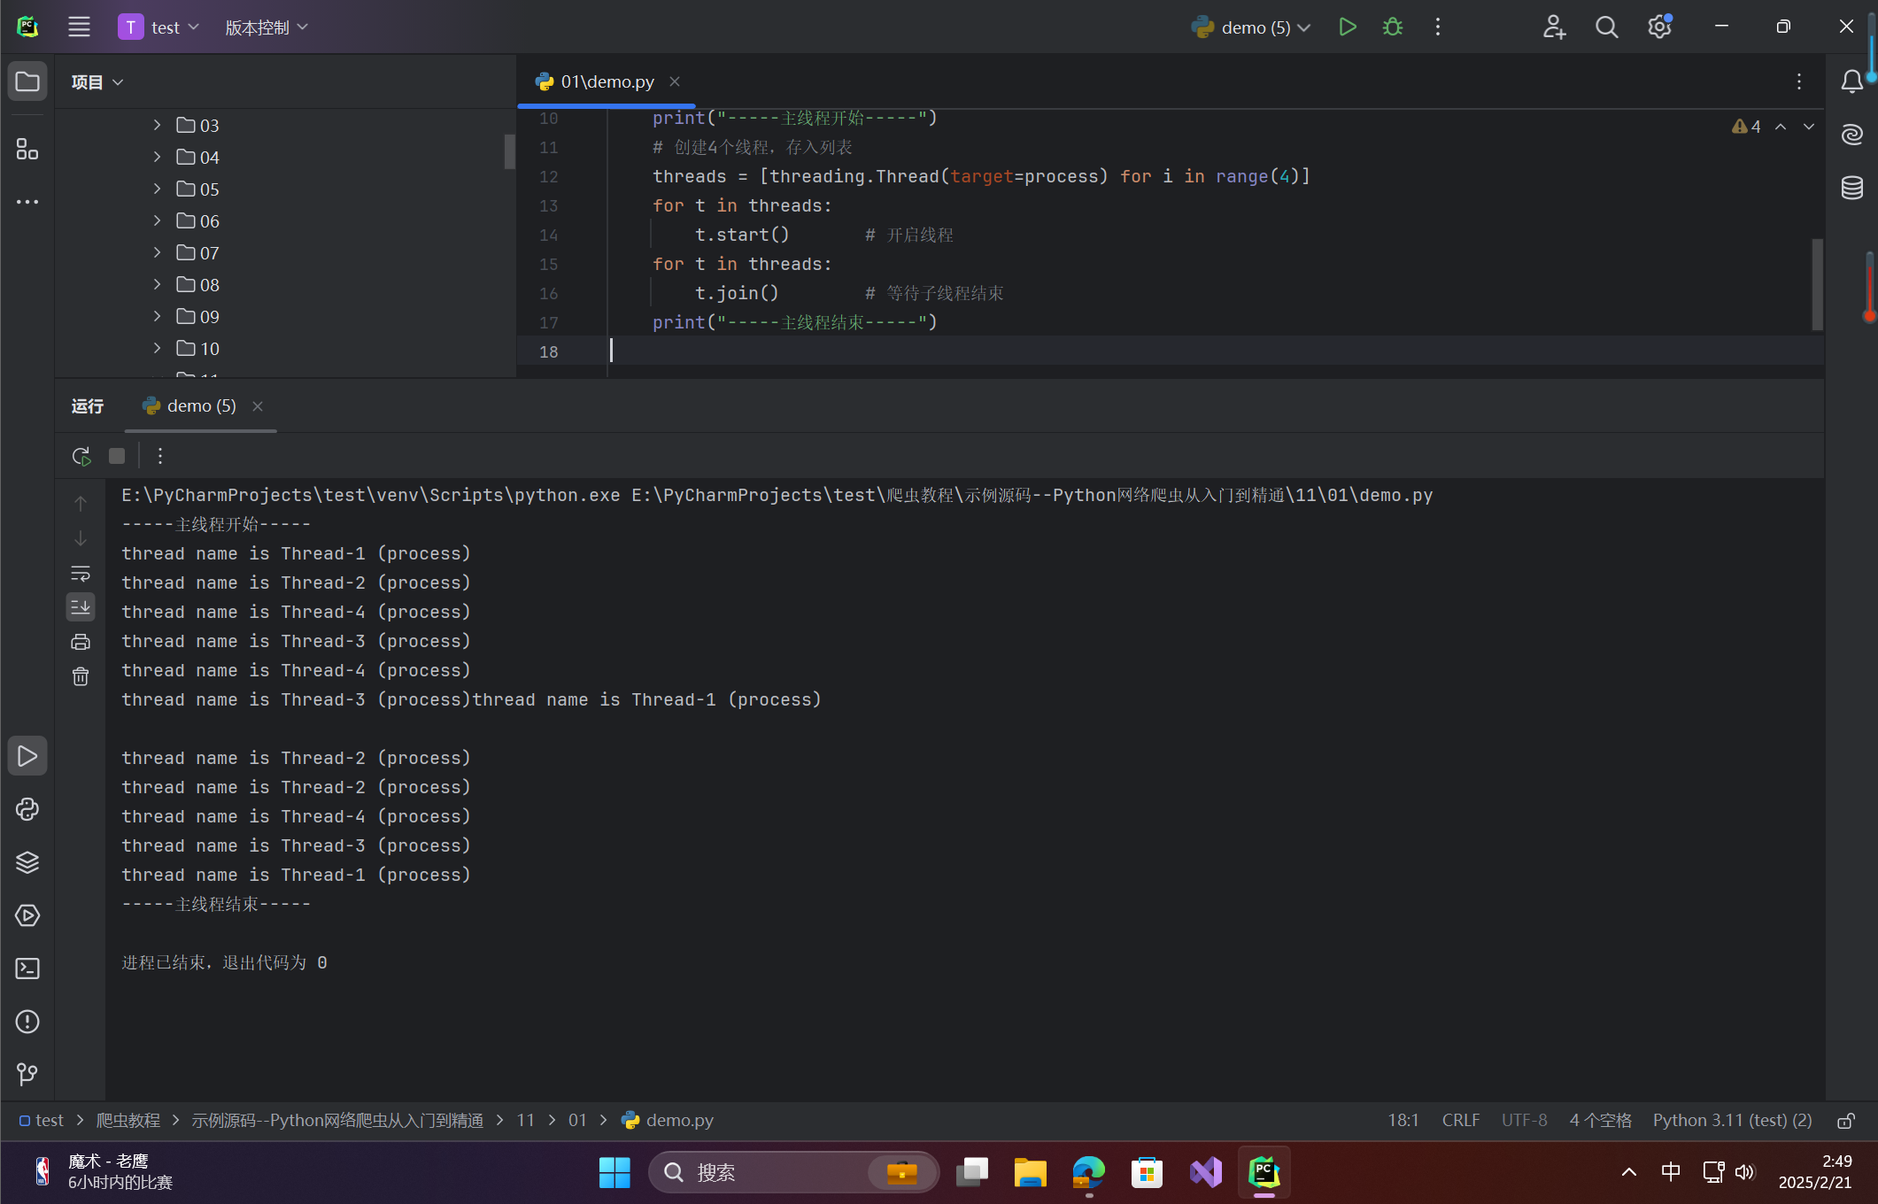Open the Problems tool window
Screen dimensions: 1878x1204
click(x=27, y=1022)
